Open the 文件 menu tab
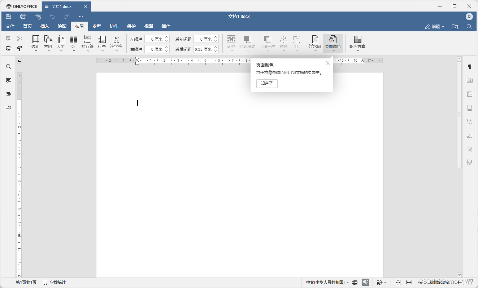The height and width of the screenshot is (288, 478). [x=10, y=26]
